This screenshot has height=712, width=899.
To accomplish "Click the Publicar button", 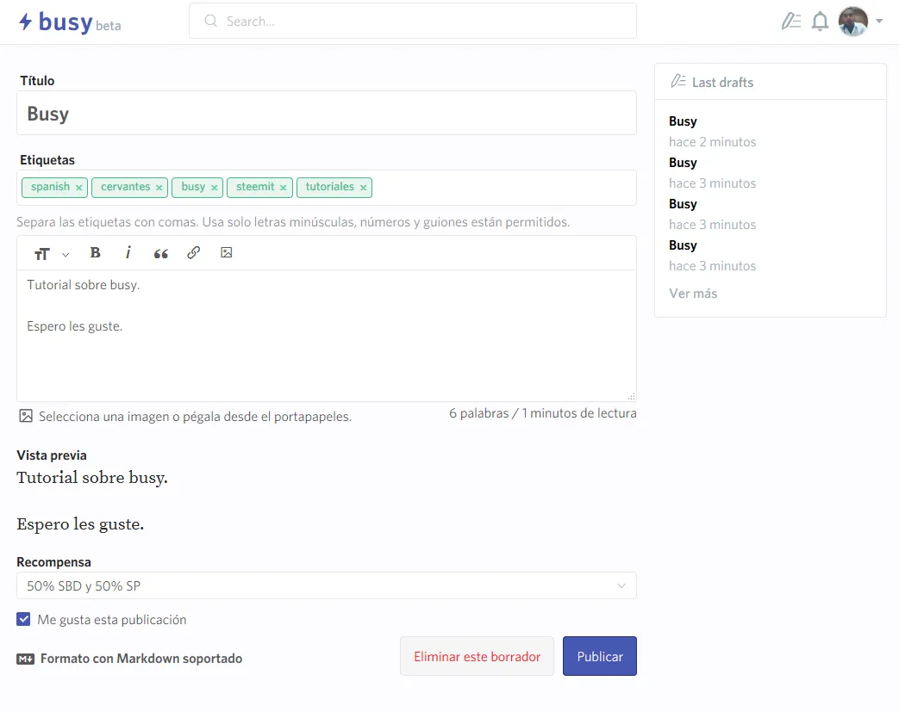I will tap(600, 656).
